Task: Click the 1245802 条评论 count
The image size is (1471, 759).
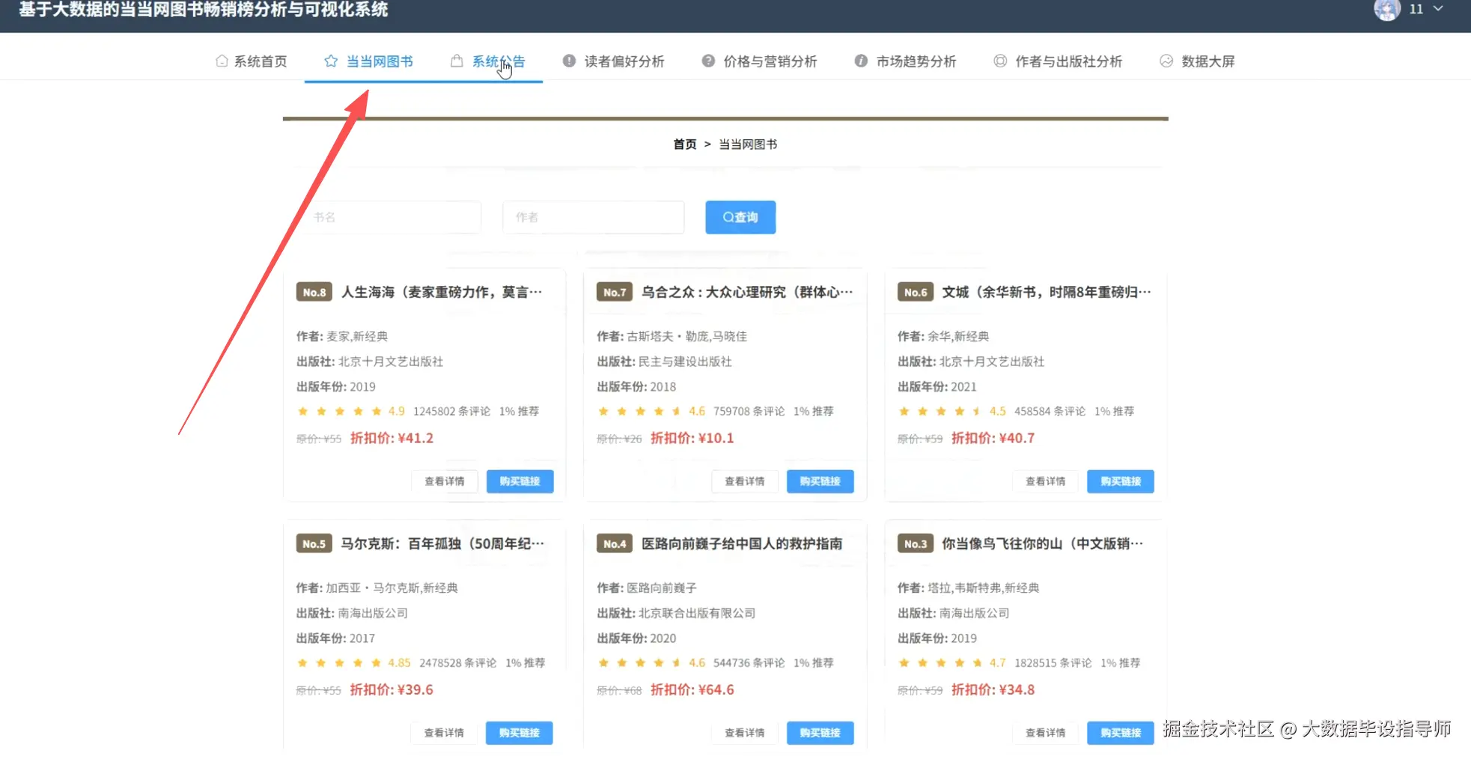Action: (451, 411)
